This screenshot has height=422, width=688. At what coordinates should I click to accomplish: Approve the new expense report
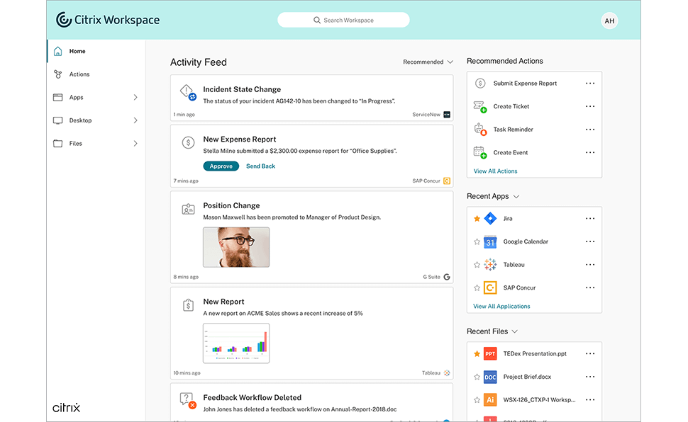click(x=221, y=166)
